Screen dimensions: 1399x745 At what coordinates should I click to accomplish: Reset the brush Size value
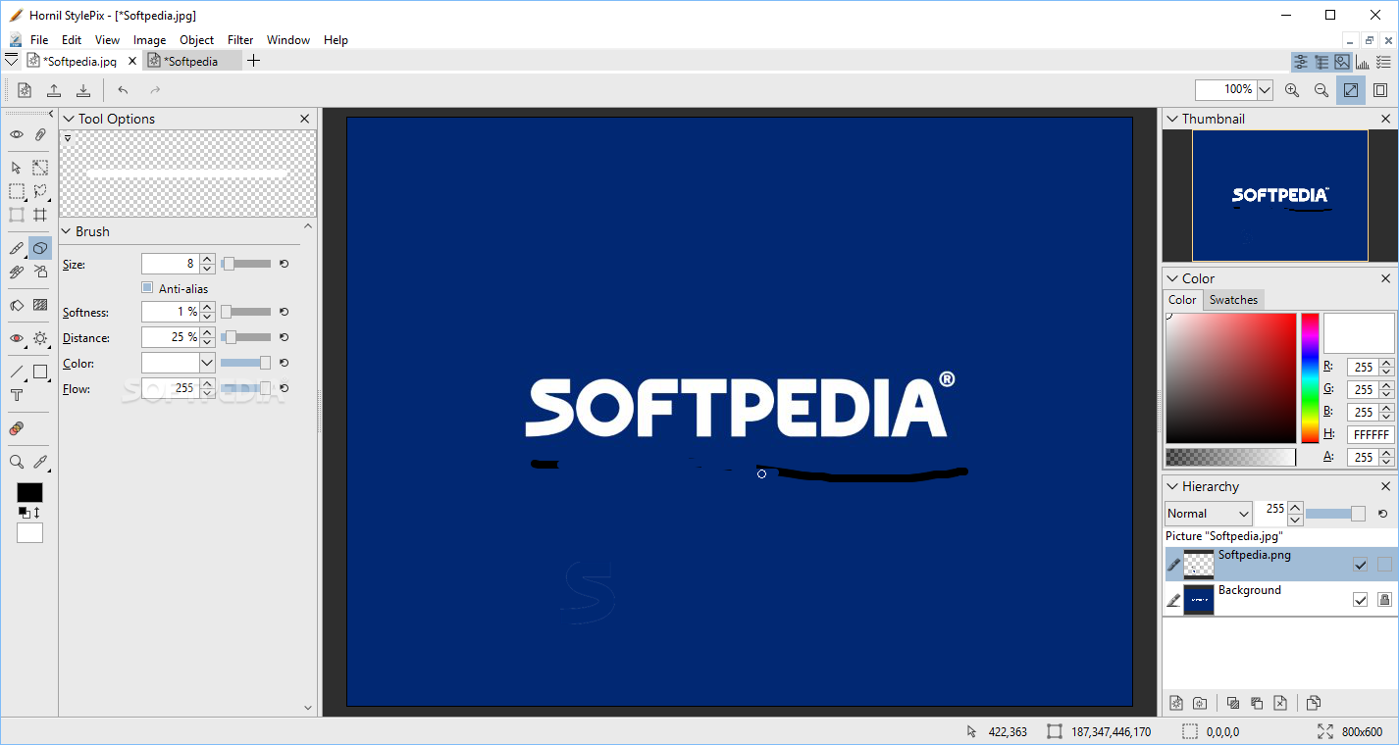(284, 264)
